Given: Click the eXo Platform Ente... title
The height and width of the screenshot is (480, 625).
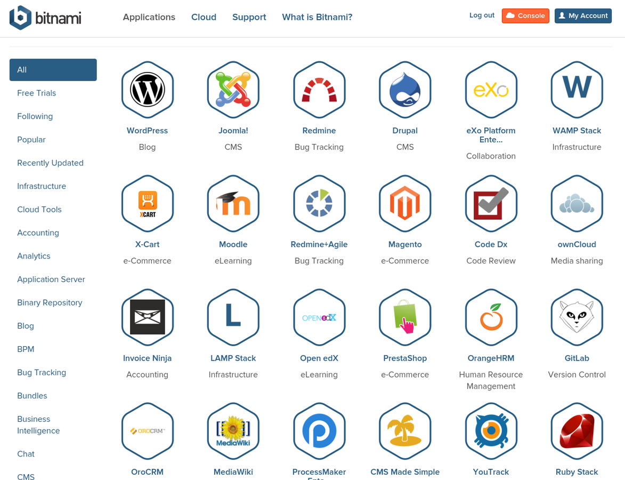Looking at the screenshot, I should [491, 135].
